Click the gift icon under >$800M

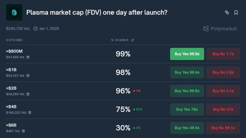(x=28, y=57)
